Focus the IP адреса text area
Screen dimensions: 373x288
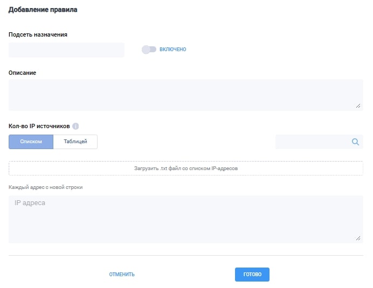186,219
